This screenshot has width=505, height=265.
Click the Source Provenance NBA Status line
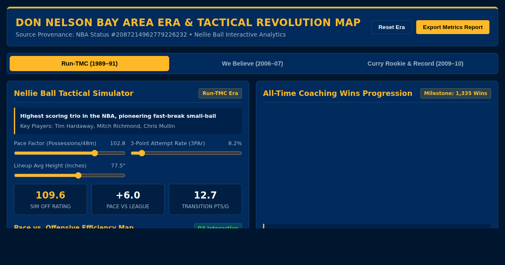coord(151,34)
